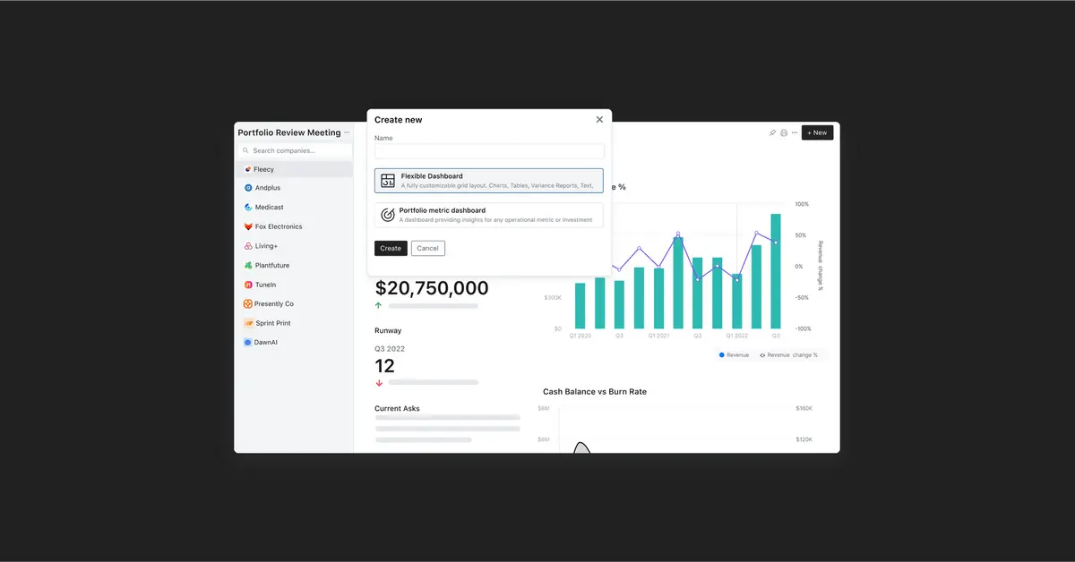Toggle the Revenue change % legend item
The height and width of the screenshot is (562, 1075).
click(x=788, y=354)
